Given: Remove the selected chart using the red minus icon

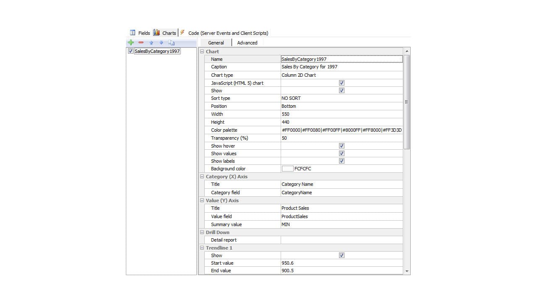Looking at the screenshot, I should tap(141, 42).
